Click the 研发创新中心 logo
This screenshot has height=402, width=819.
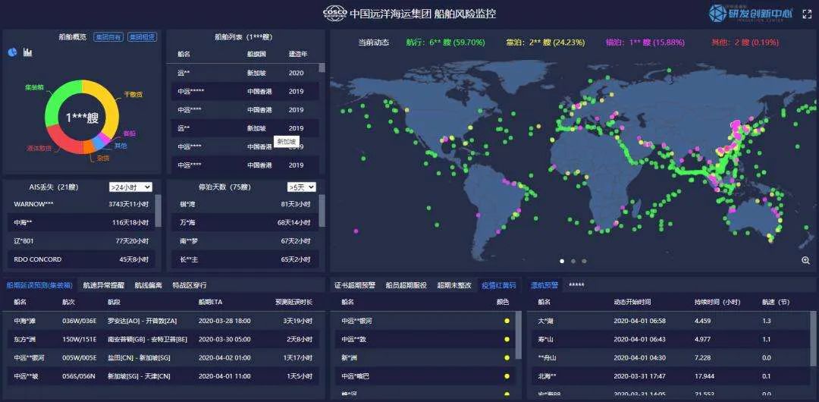point(750,14)
